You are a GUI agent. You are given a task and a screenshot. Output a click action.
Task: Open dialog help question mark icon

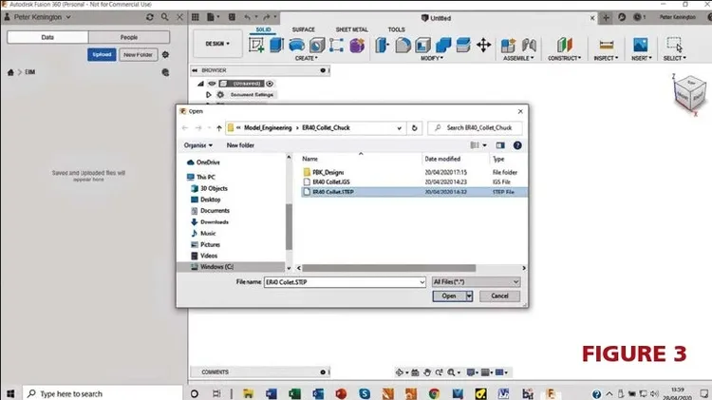point(517,145)
